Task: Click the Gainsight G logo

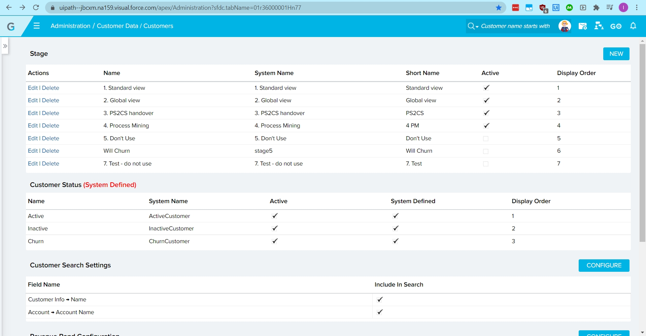Action: [11, 26]
